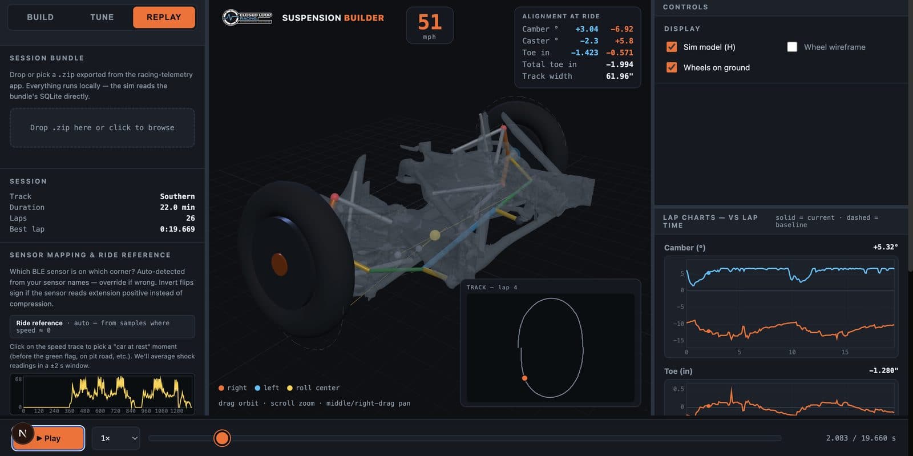This screenshot has height=456, width=913.
Task: Click the Closed Loop Racing logo
Action: pyautogui.click(x=247, y=18)
